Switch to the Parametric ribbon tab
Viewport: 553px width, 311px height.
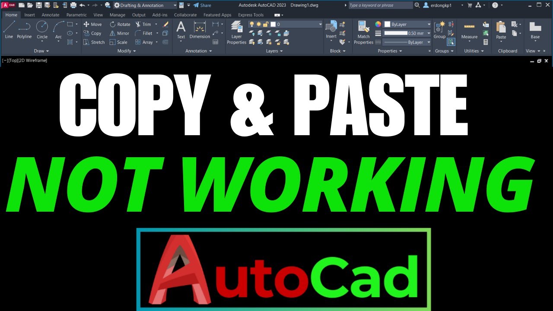coord(76,15)
